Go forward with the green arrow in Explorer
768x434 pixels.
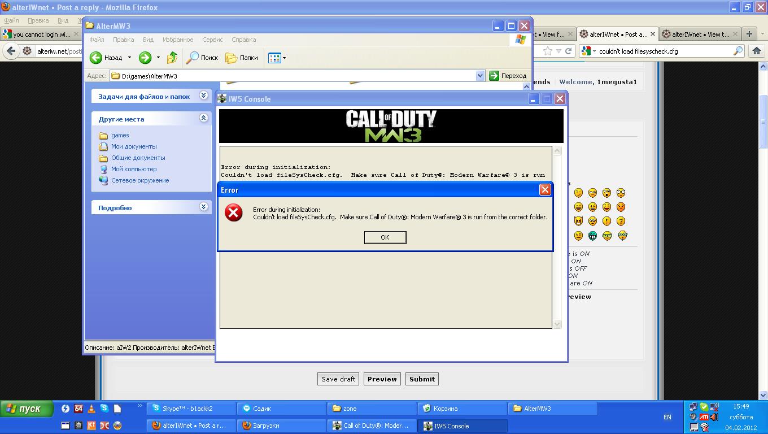tap(145, 58)
